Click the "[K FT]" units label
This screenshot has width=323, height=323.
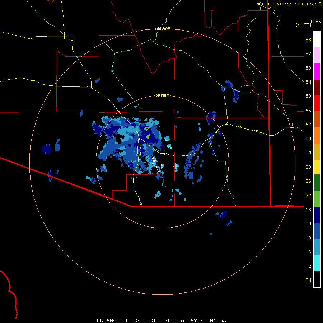click(x=303, y=25)
